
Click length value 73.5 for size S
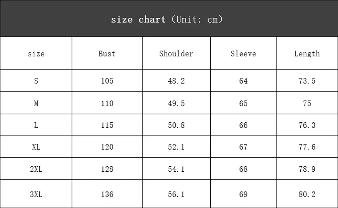[x=307, y=81]
